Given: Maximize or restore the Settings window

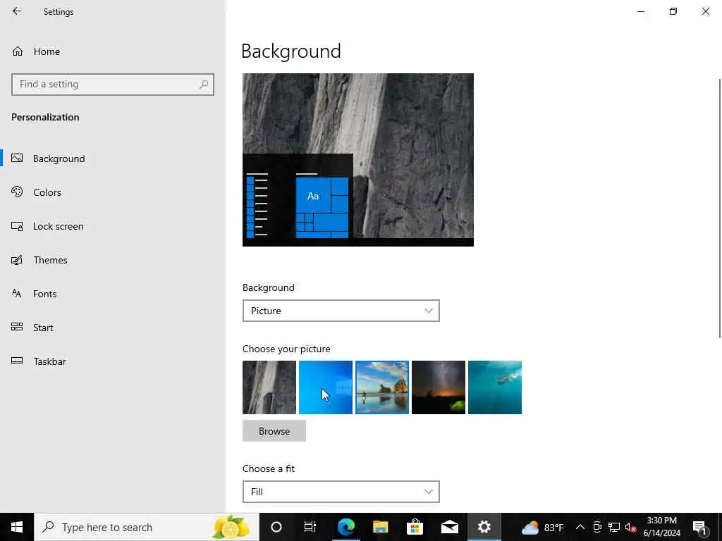Looking at the screenshot, I should [673, 11].
